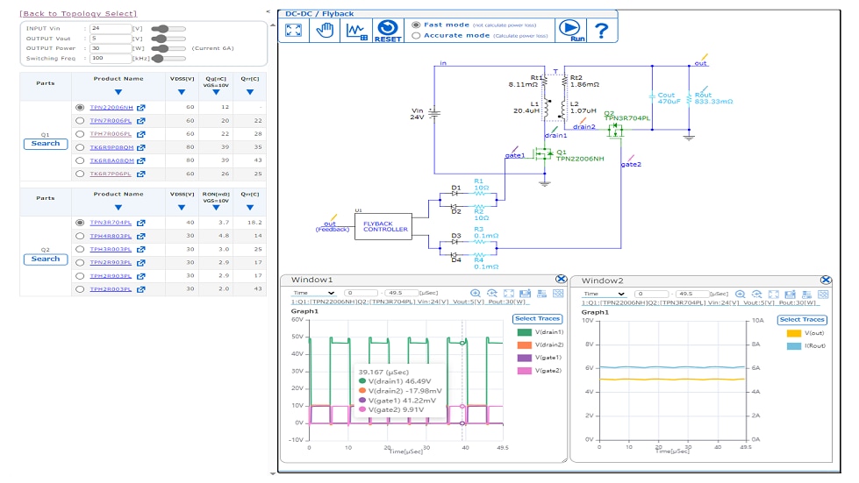Open the Time axis dropdown in Window1

[313, 293]
